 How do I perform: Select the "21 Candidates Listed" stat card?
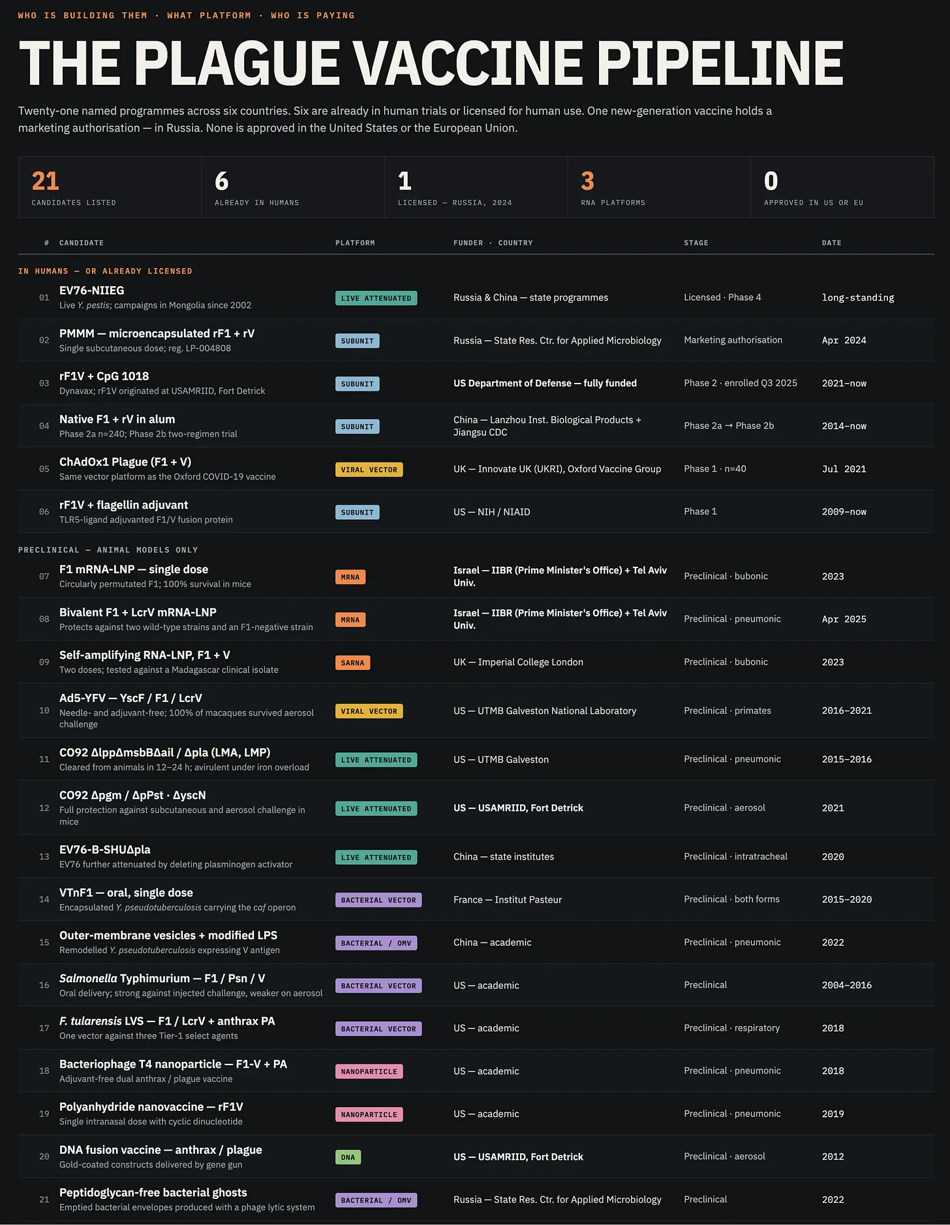(x=110, y=187)
